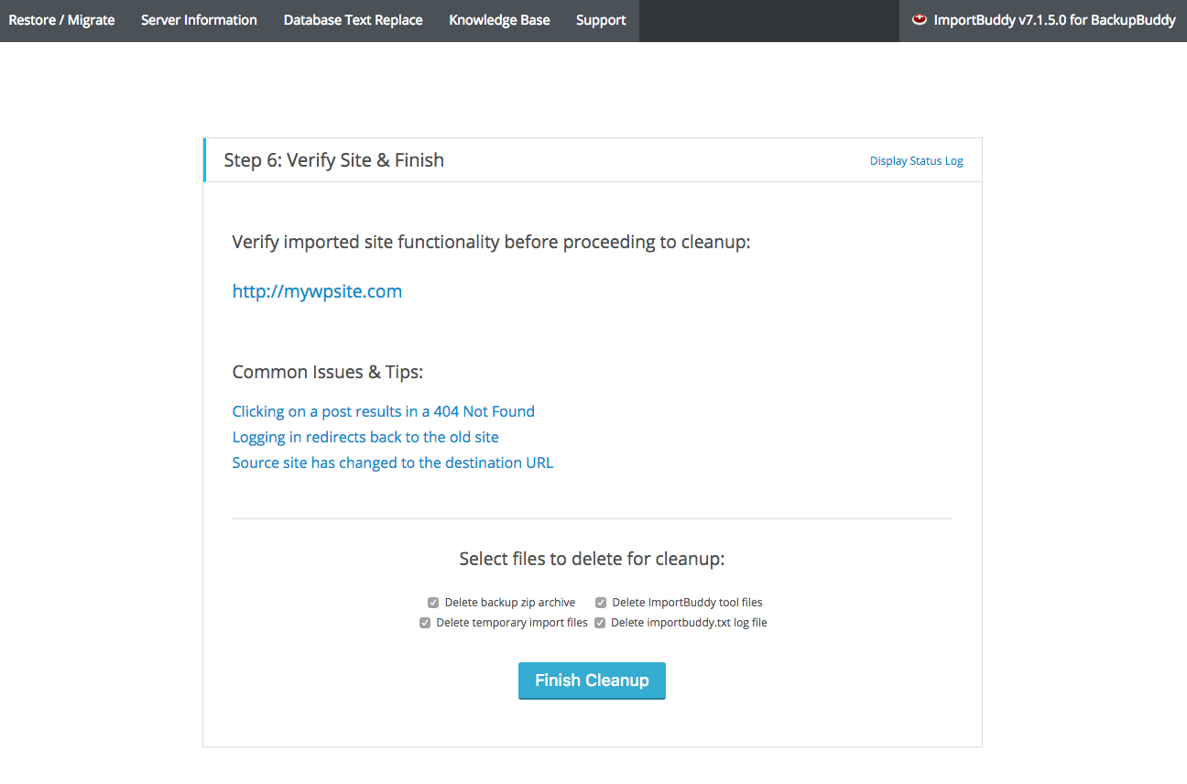This screenshot has width=1187, height=784.
Task: Click ImportBuddy v7.1.5.0 for BackupBuddy title
Action: pos(1054,20)
